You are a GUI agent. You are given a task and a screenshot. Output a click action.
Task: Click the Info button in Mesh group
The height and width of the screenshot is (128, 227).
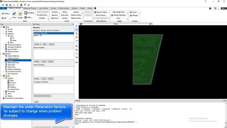point(4,18)
